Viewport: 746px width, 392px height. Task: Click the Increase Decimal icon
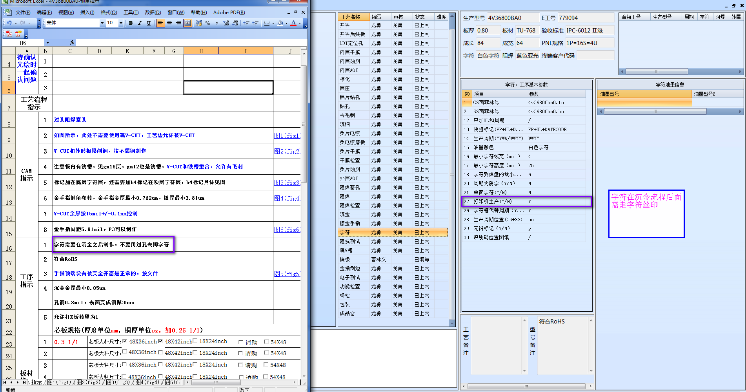pyautogui.click(x=226, y=23)
